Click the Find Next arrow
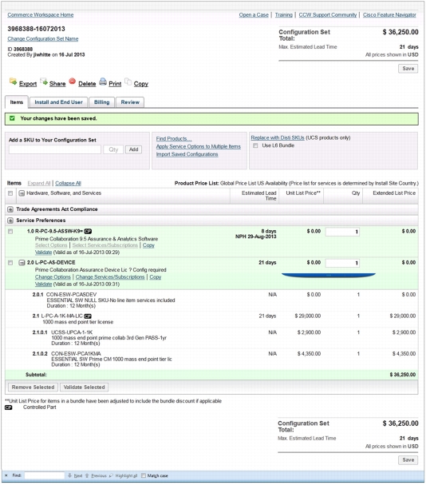The height and width of the screenshot is (485, 426). click(70, 475)
